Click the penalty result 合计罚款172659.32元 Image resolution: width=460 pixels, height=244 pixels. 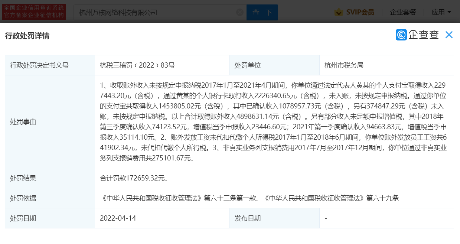click(x=134, y=178)
